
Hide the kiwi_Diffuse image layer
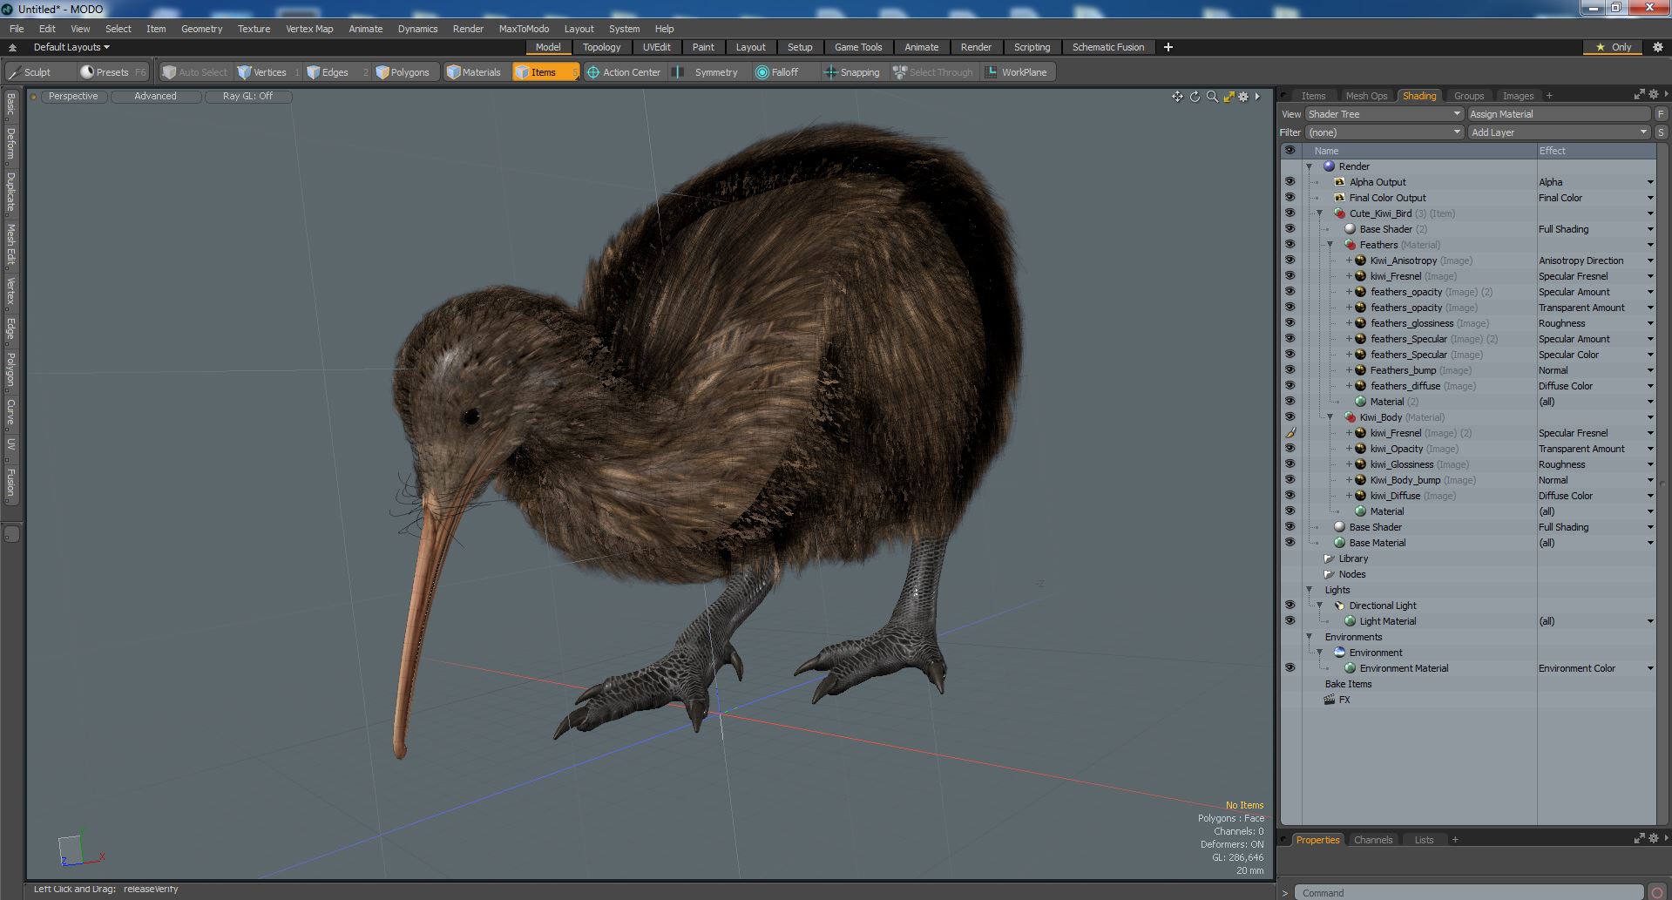[x=1290, y=496]
